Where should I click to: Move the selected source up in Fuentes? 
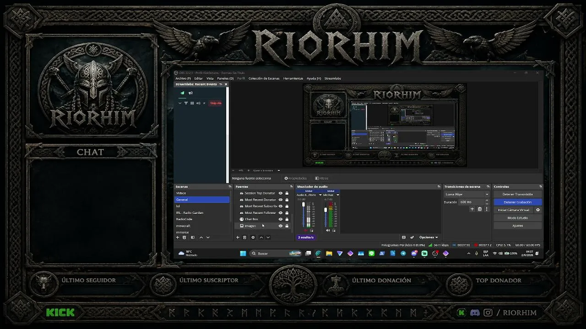click(x=261, y=238)
